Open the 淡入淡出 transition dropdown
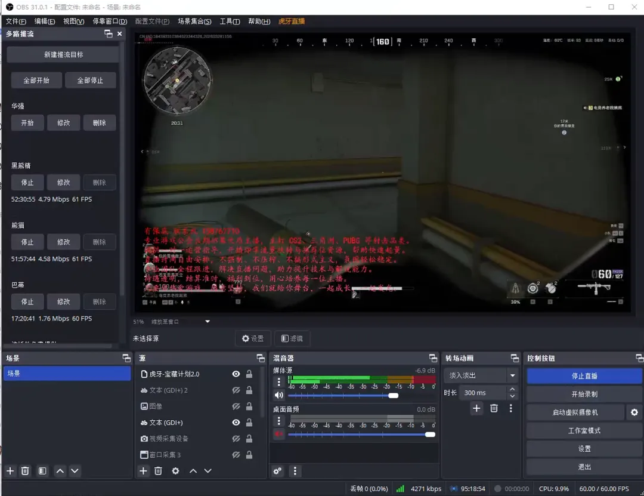 tap(481, 375)
